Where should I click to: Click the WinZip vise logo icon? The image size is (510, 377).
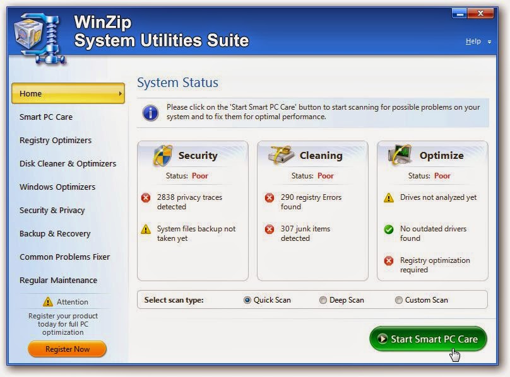tap(39, 38)
